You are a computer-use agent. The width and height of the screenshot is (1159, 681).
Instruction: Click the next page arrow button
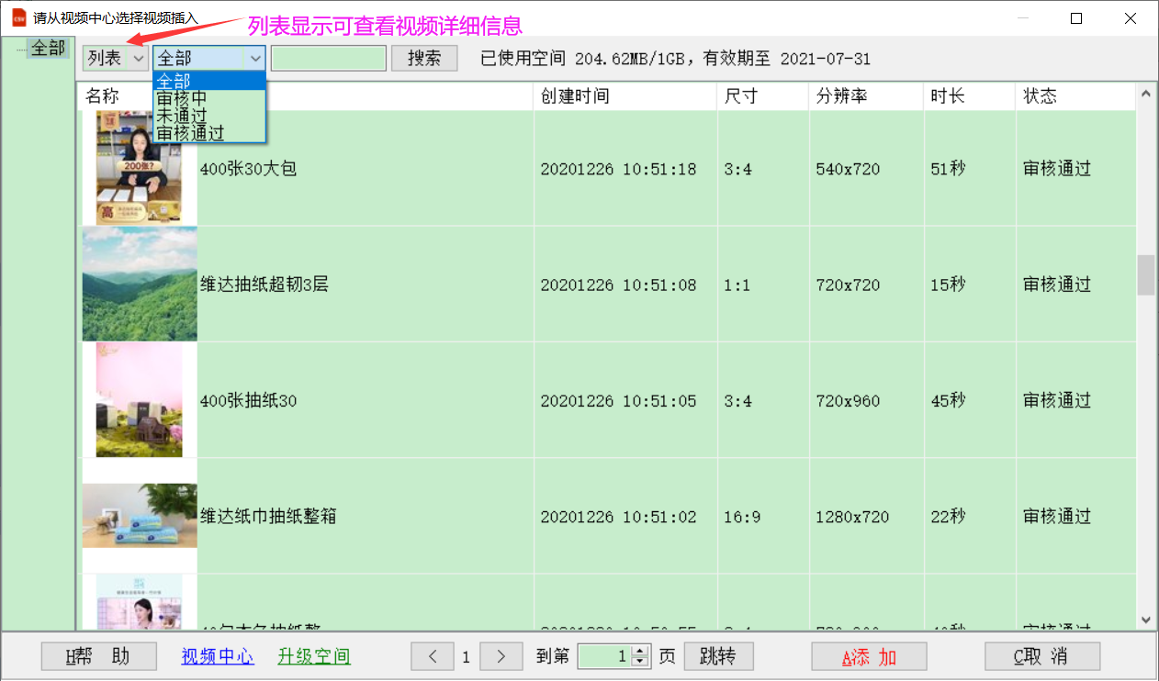(x=501, y=656)
